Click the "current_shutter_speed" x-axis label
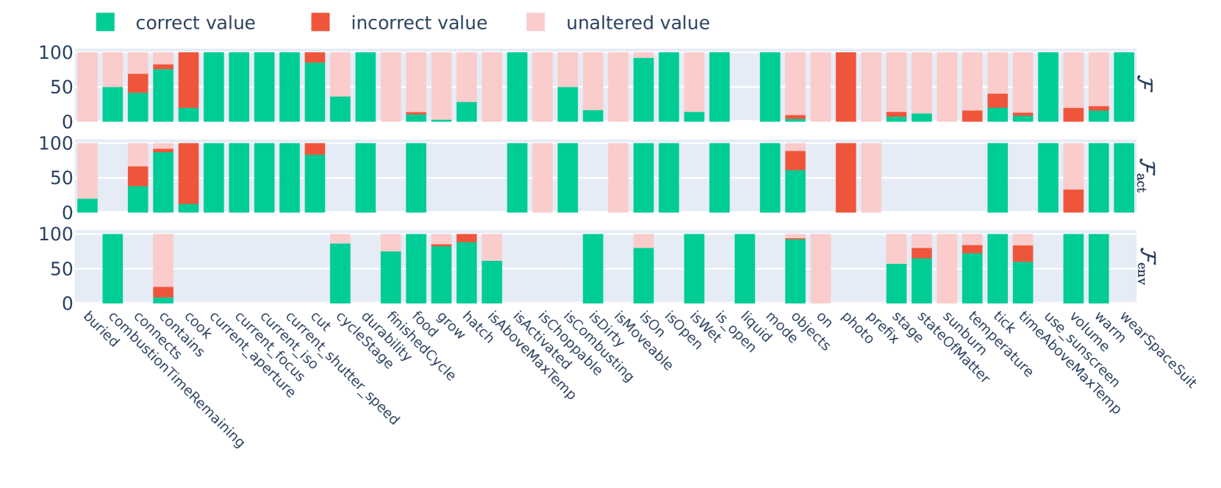 (342, 369)
